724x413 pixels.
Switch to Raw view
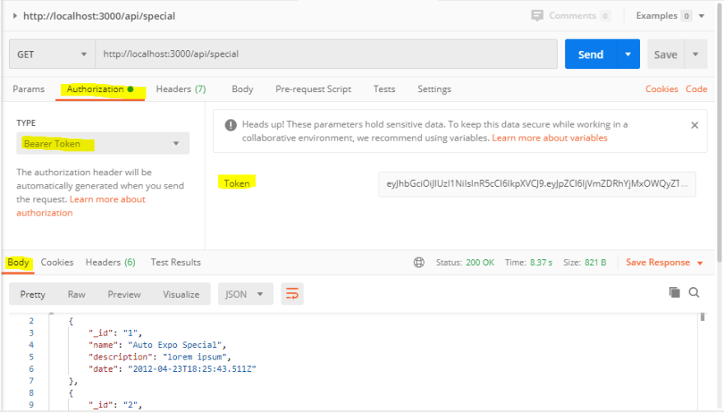[77, 295]
